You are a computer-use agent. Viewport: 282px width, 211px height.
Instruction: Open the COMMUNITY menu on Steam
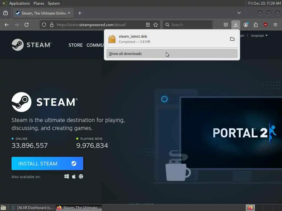coord(95,45)
